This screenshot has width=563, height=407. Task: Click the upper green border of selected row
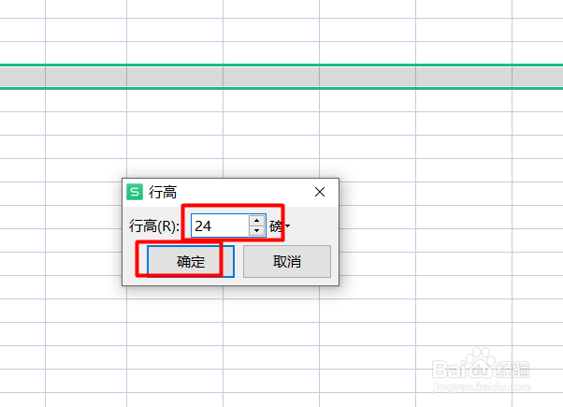(x=281, y=65)
